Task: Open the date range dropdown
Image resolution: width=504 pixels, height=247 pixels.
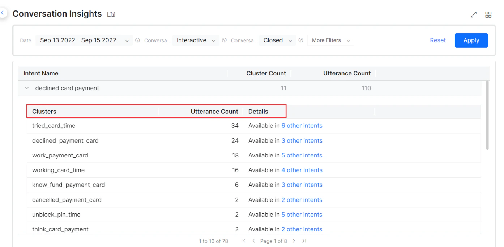Action: pyautogui.click(x=84, y=40)
